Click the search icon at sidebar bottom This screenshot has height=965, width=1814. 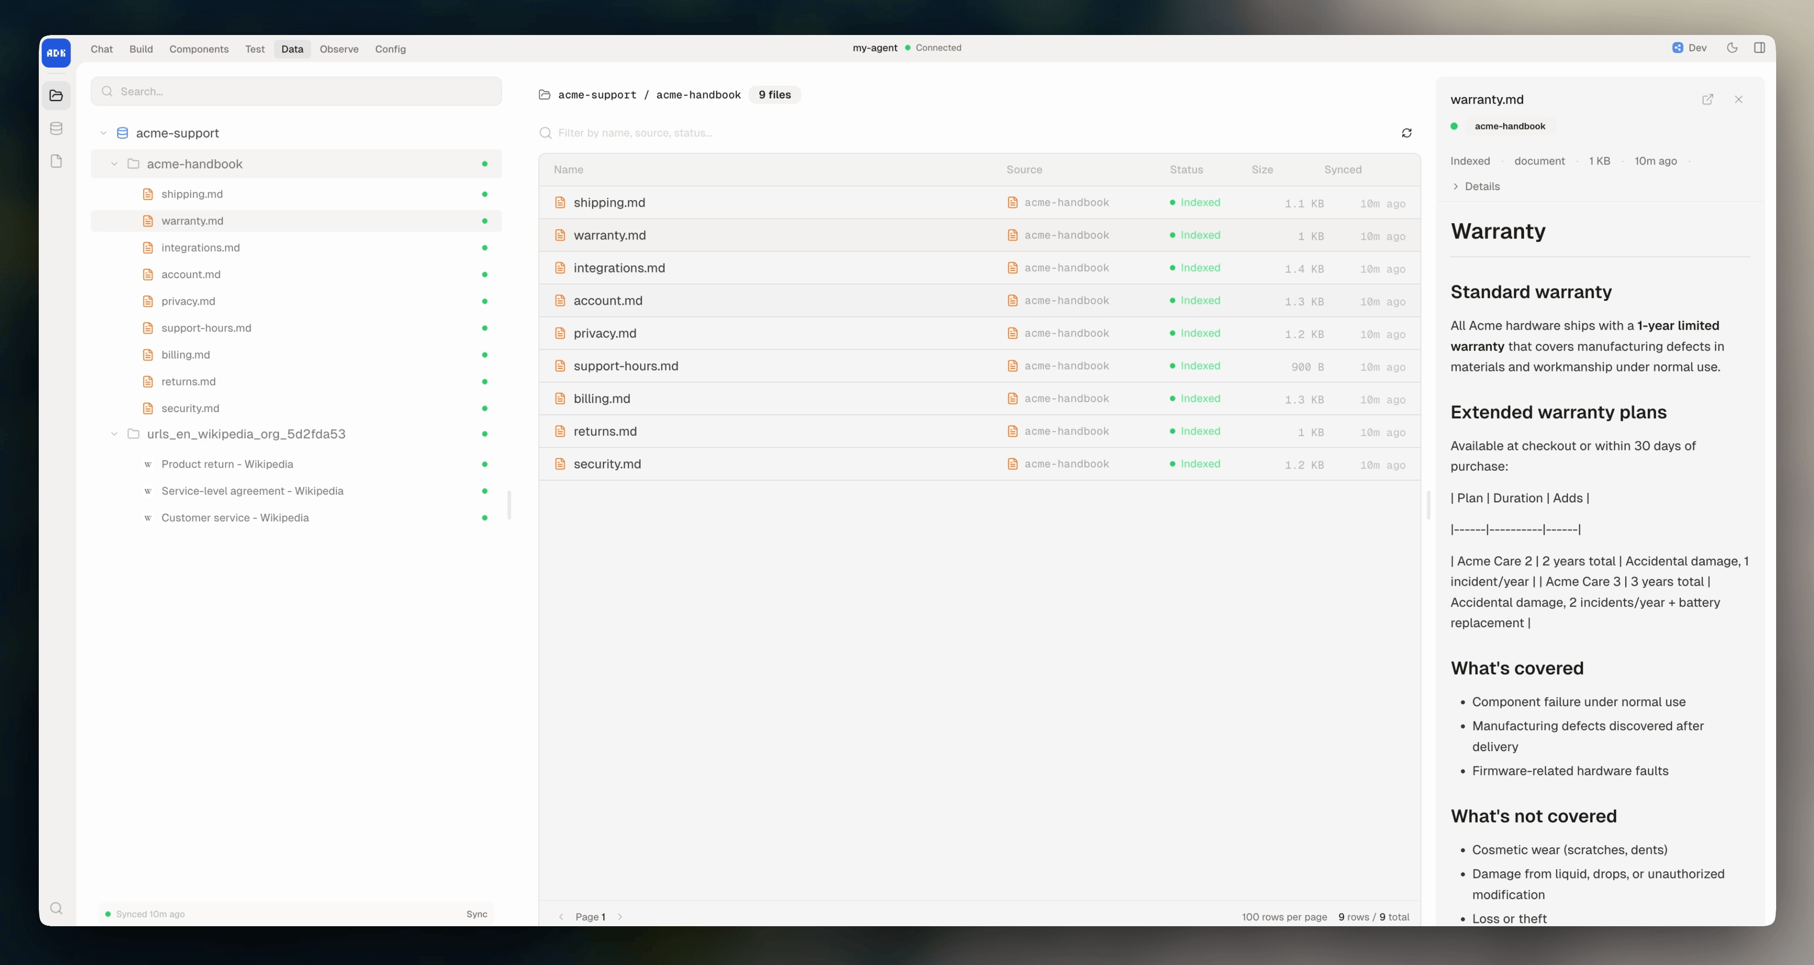[56, 908]
